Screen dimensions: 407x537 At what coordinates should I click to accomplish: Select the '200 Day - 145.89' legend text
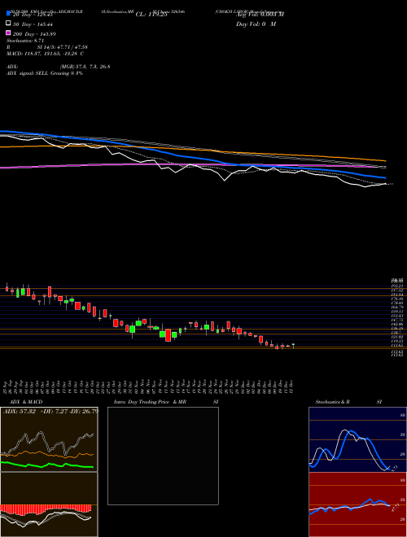coord(34,34)
